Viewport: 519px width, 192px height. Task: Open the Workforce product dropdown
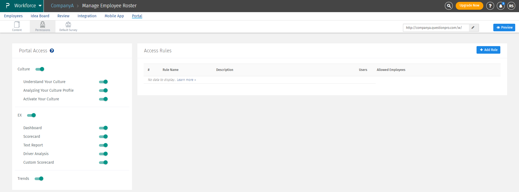tap(28, 6)
